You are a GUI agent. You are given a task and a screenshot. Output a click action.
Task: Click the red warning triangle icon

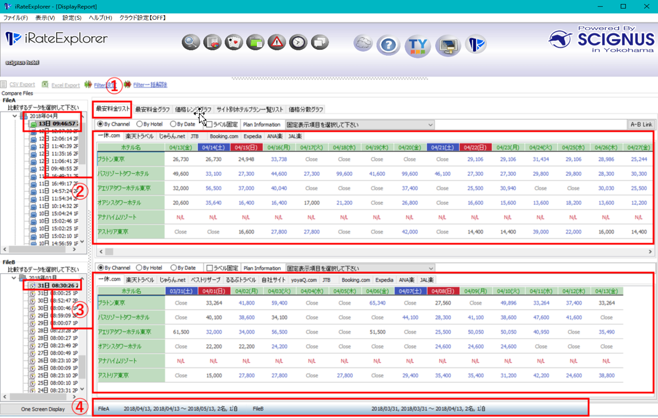pyautogui.click(x=277, y=42)
